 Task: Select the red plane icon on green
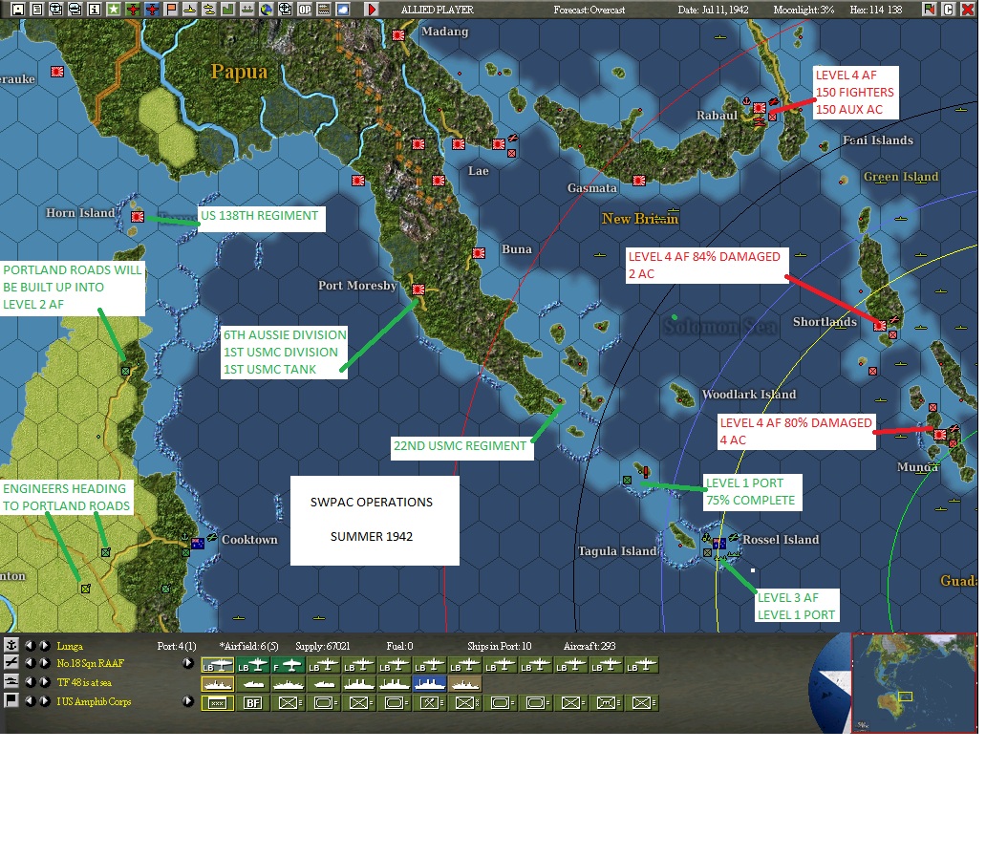click(x=133, y=10)
